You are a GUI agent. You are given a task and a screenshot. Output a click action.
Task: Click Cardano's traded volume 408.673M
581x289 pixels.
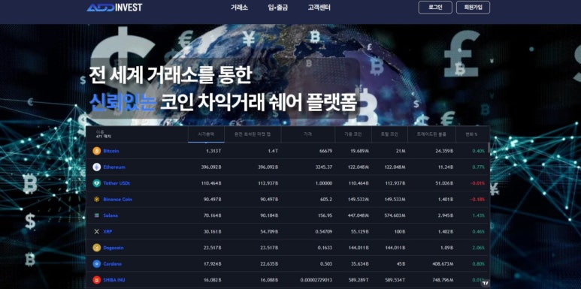click(x=443, y=264)
